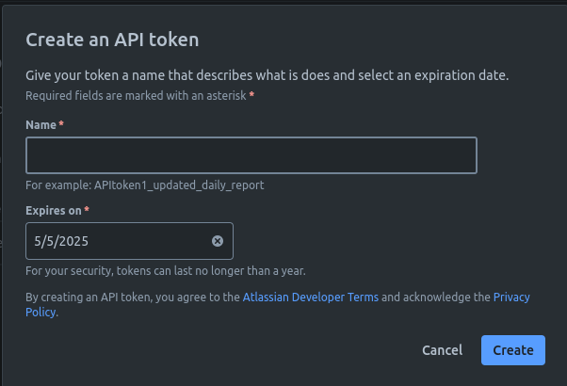Click the asterisk after 'Required fields' note
This screenshot has height=386, width=567.
click(x=251, y=94)
